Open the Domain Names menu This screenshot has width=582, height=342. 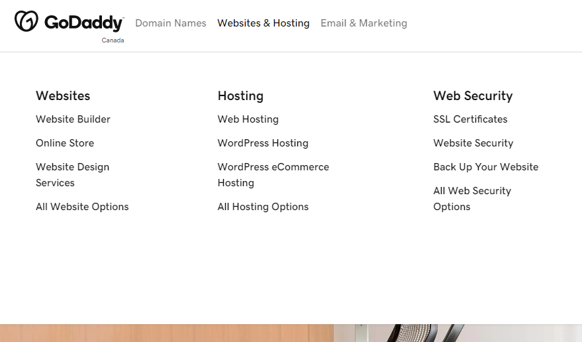pos(171,23)
